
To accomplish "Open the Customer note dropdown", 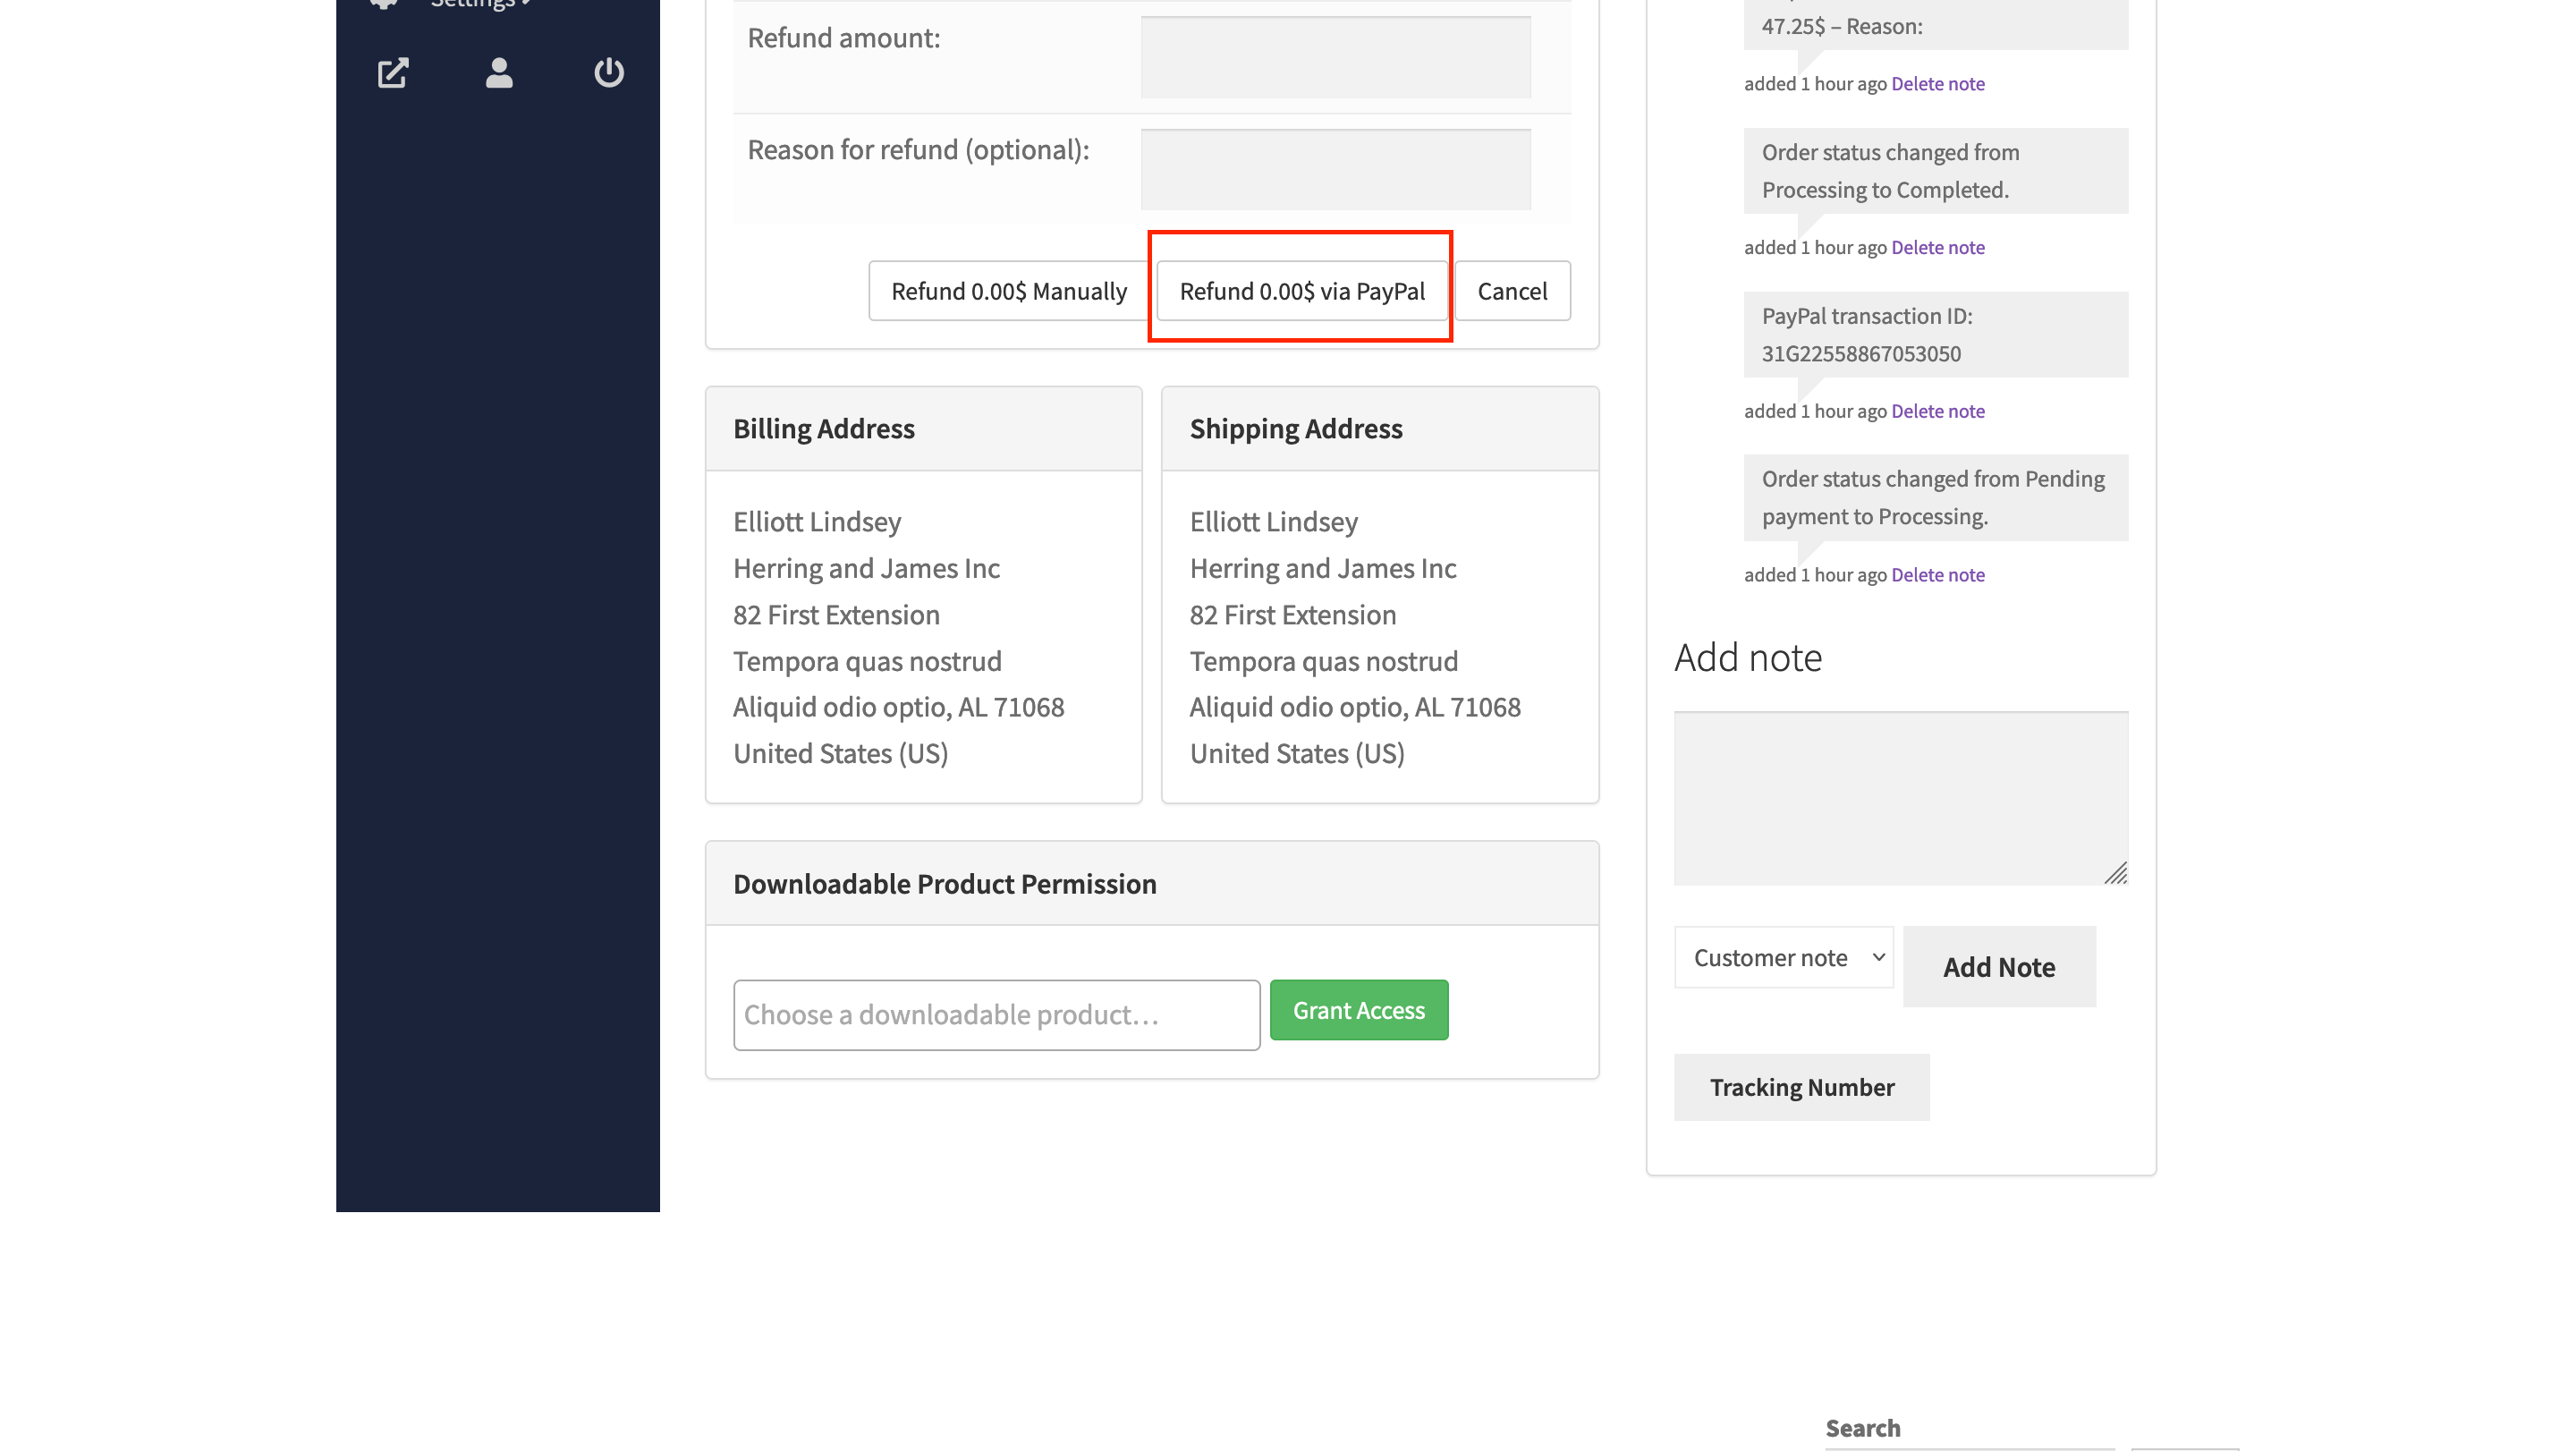I will 1783,957.
